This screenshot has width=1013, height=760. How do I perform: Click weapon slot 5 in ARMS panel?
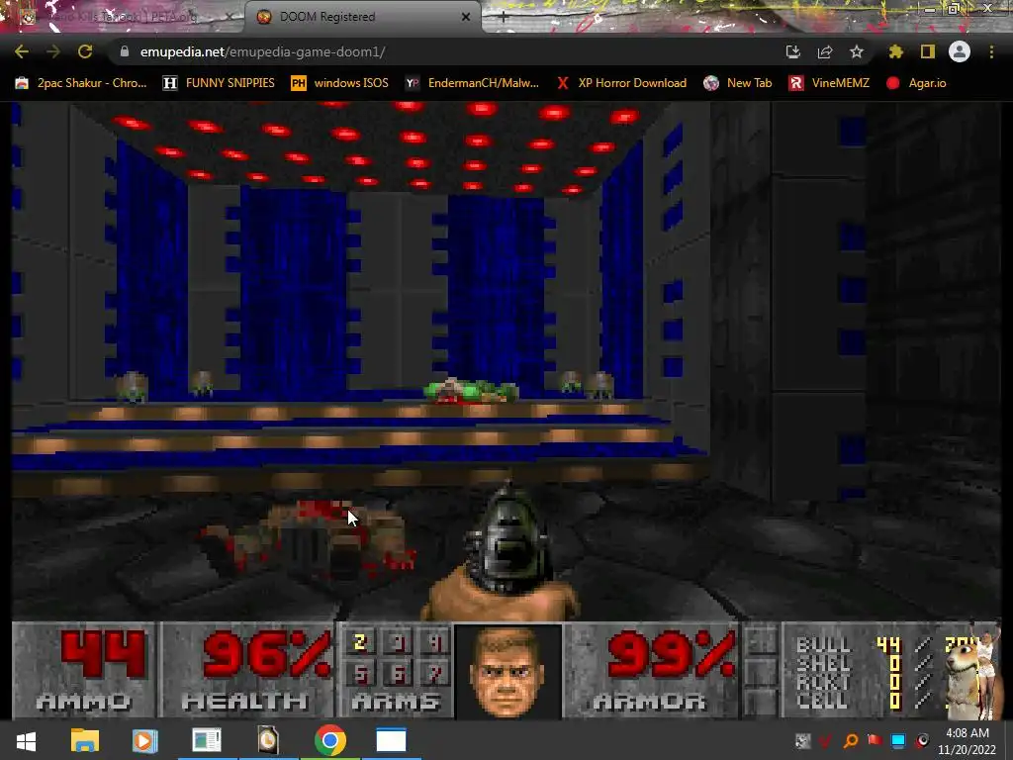[x=360, y=675]
